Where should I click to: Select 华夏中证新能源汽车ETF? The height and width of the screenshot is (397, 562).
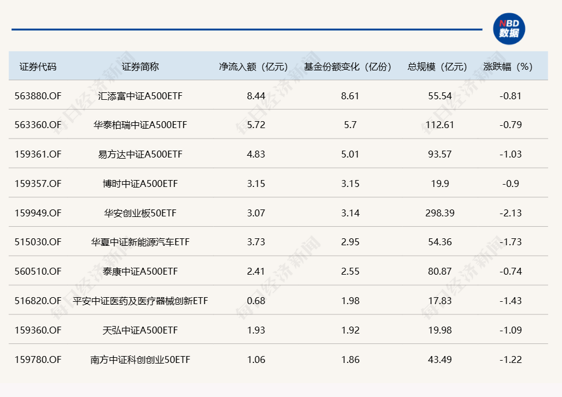click(x=141, y=242)
